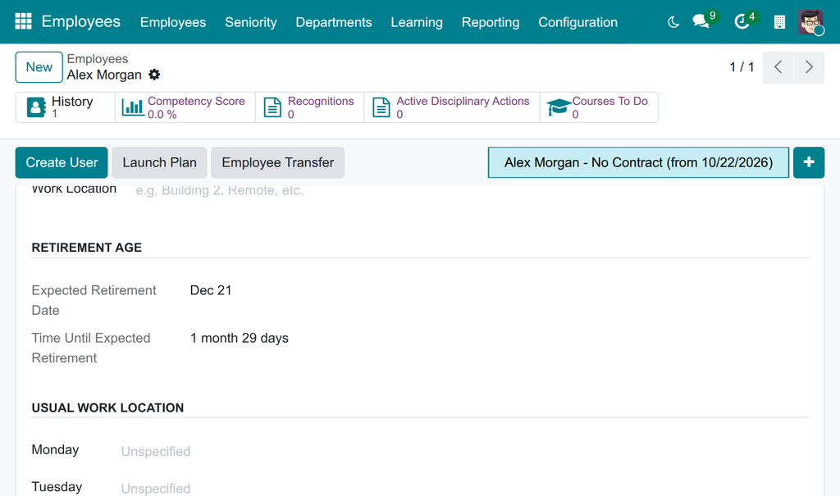Go back via Employees breadcrumb link

point(98,59)
